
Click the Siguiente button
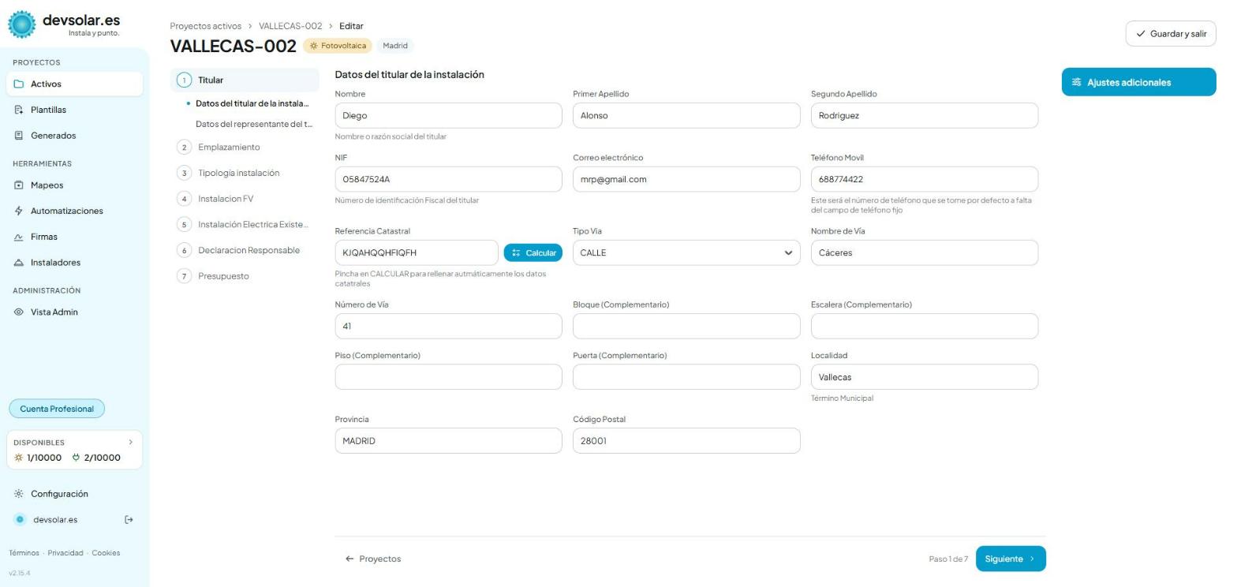click(x=1011, y=559)
